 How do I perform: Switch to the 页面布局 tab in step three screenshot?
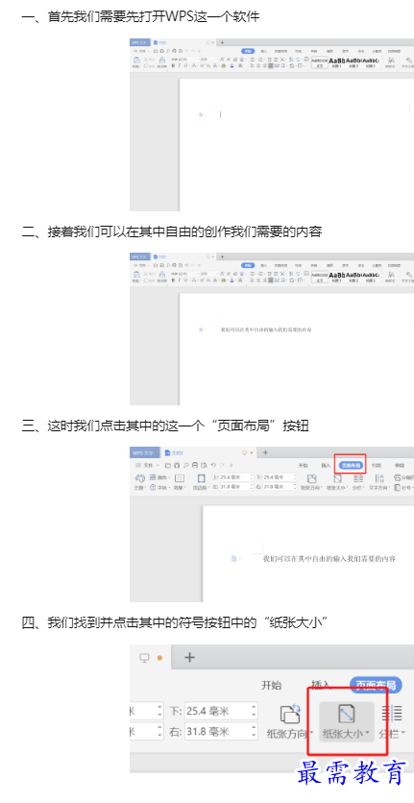tap(352, 466)
